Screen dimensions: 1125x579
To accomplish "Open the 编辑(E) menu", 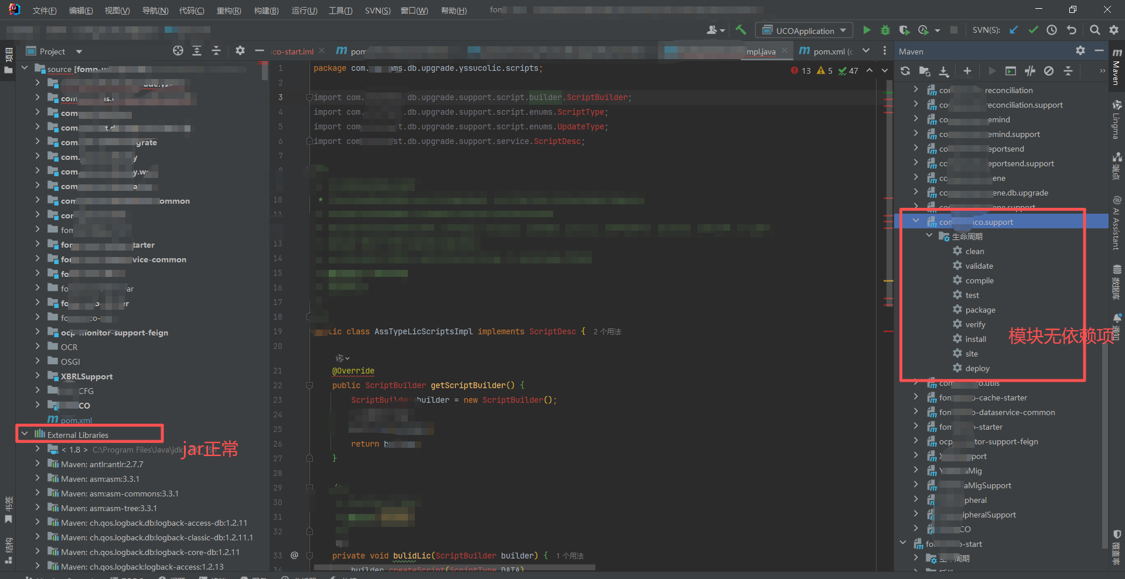I will 81,11.
